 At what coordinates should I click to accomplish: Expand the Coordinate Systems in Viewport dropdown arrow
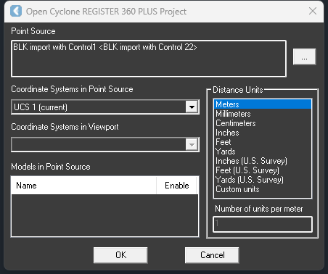pos(192,145)
